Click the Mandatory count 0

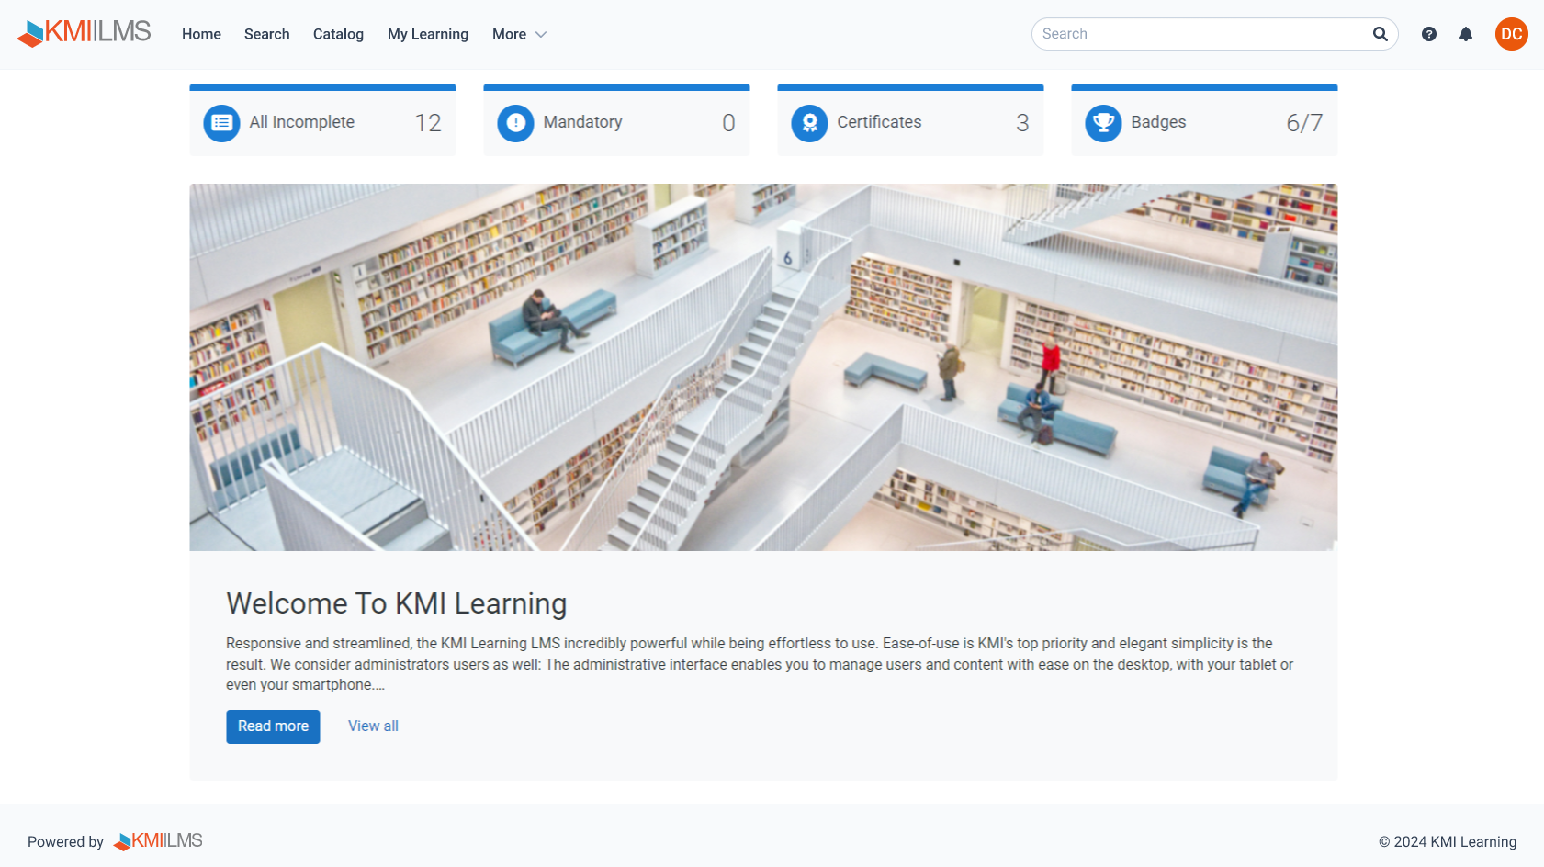728,123
